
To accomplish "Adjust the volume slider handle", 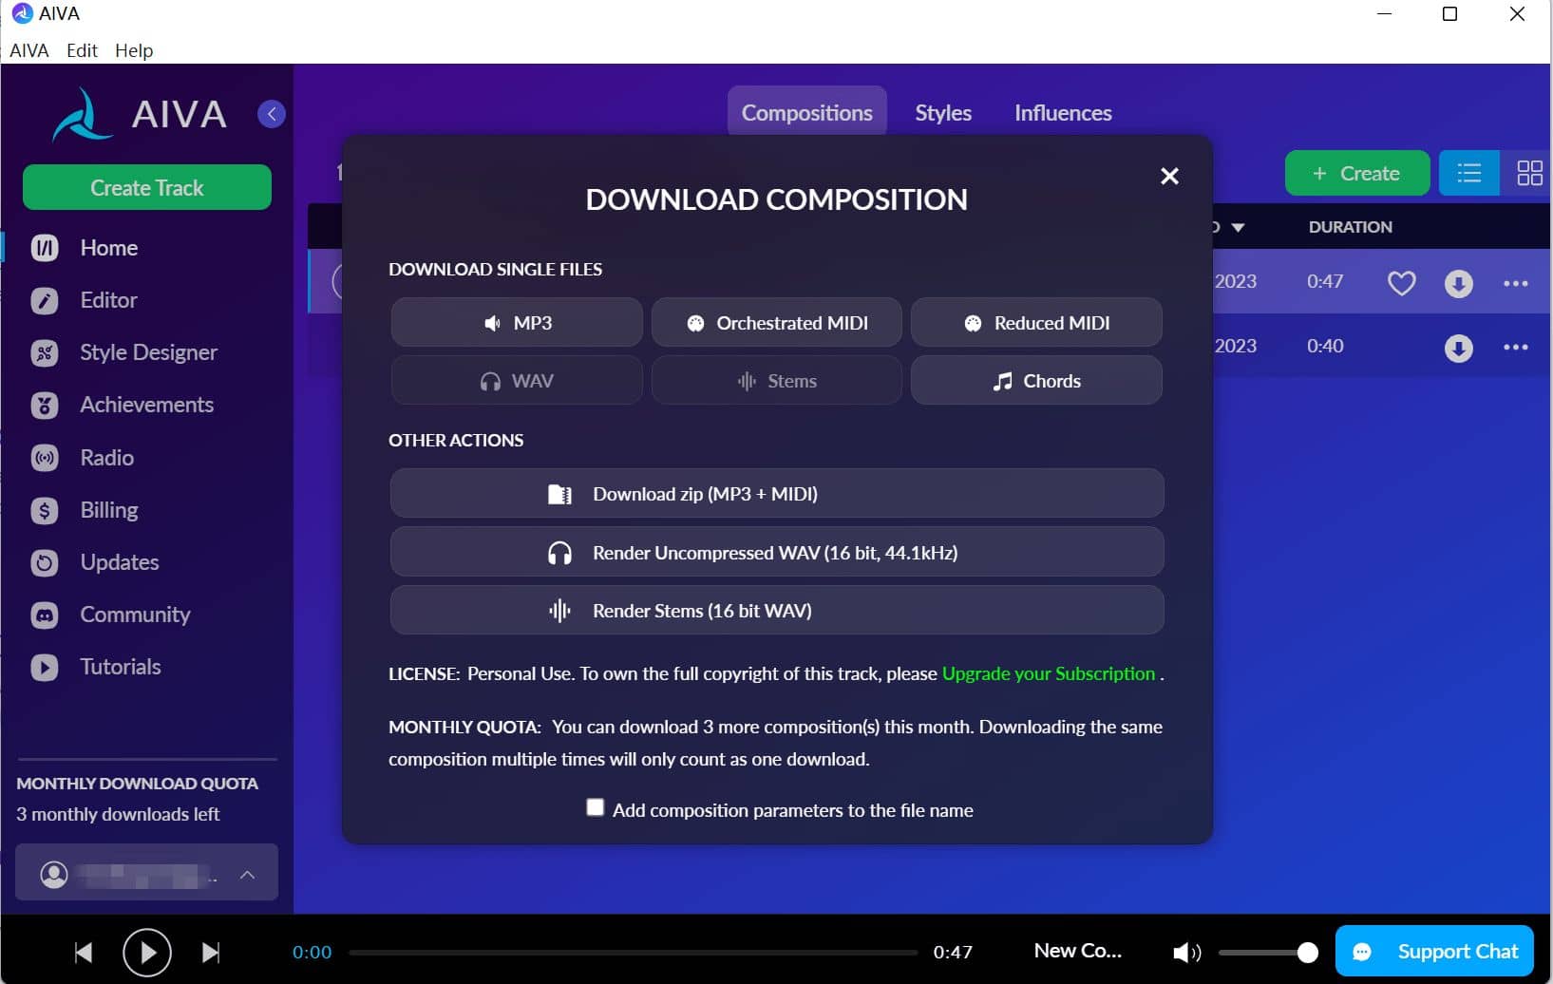I will click(x=1307, y=952).
